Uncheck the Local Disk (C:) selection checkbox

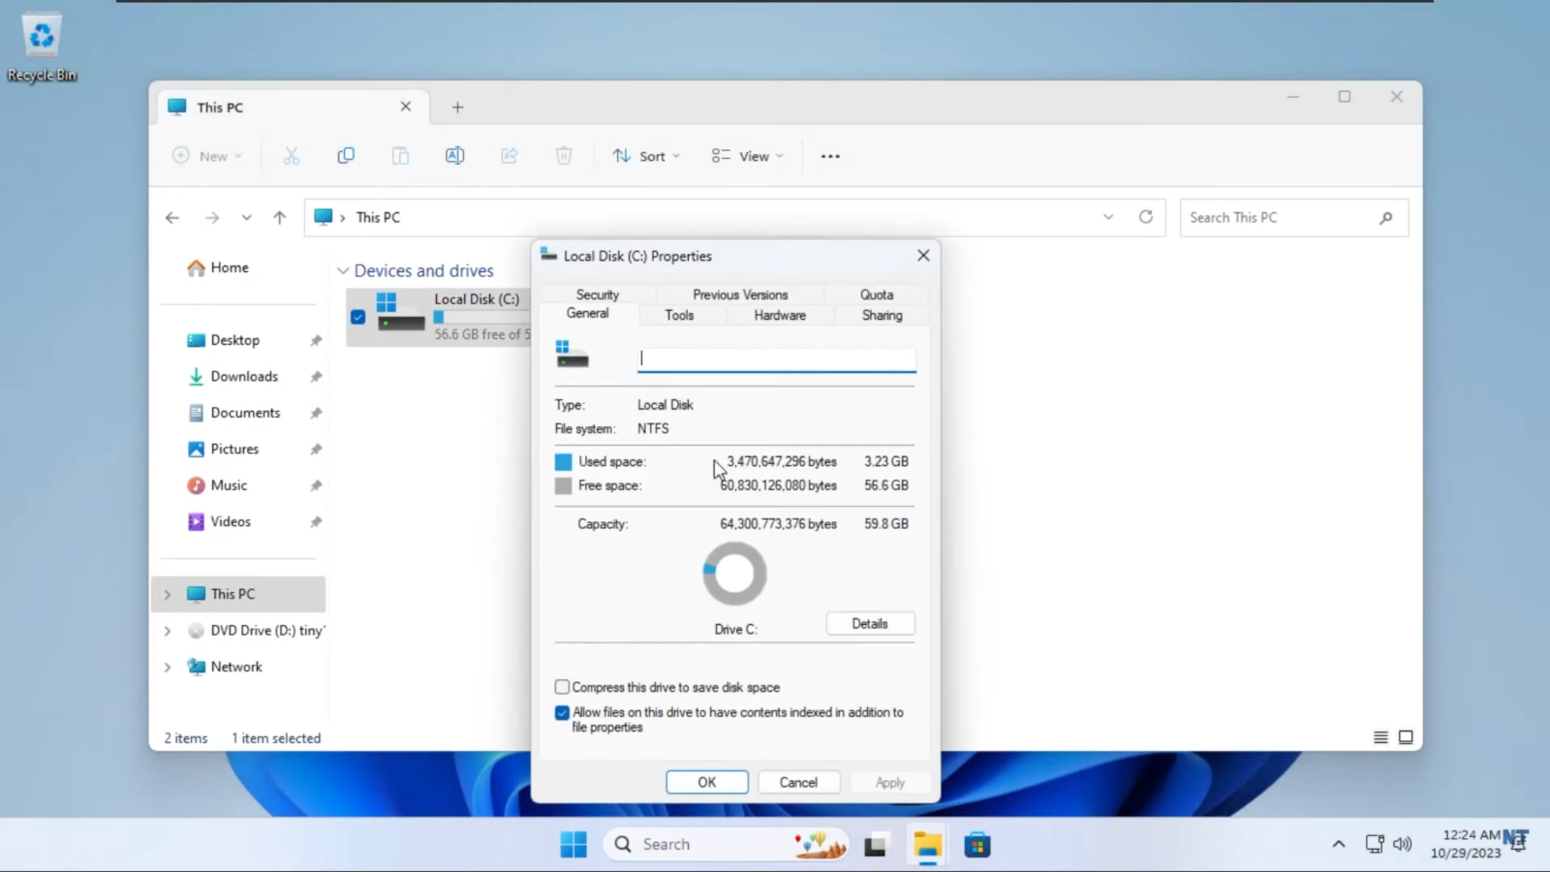click(x=357, y=316)
